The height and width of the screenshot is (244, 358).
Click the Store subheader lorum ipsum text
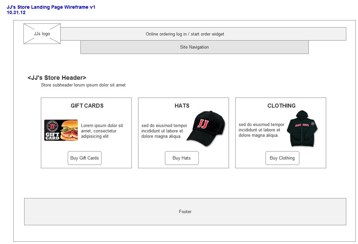pos(83,85)
